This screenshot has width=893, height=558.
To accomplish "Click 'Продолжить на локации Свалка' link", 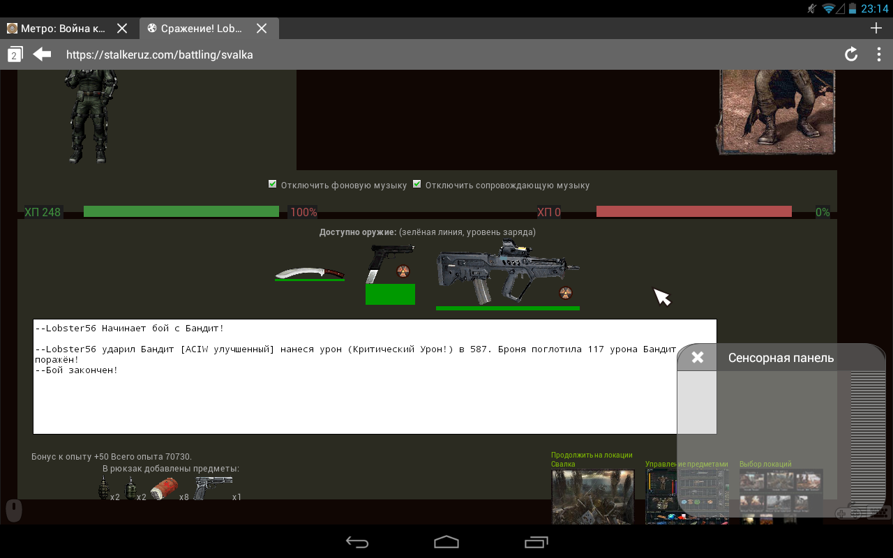I will (x=592, y=459).
